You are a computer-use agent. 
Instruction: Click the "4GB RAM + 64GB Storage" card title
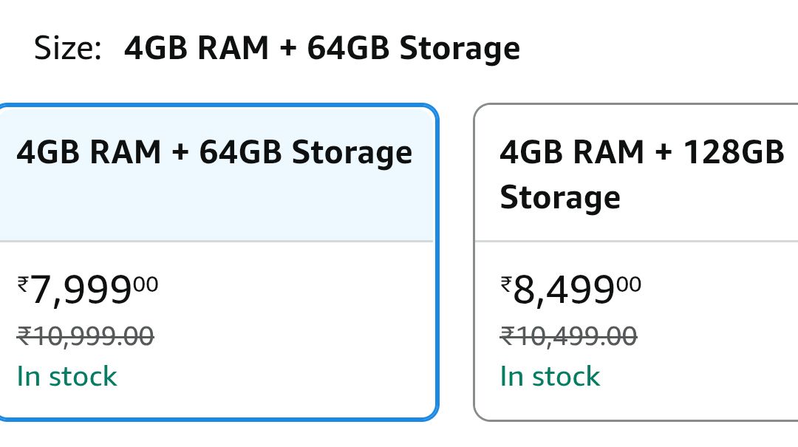click(x=214, y=152)
